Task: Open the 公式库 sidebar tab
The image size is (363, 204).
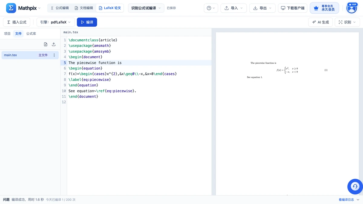Action: tap(31, 34)
